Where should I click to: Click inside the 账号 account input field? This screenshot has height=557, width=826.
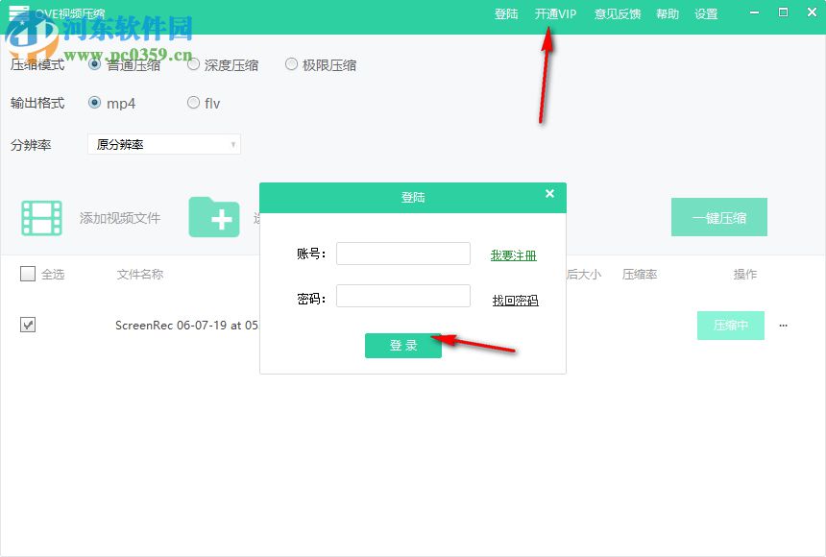click(402, 253)
